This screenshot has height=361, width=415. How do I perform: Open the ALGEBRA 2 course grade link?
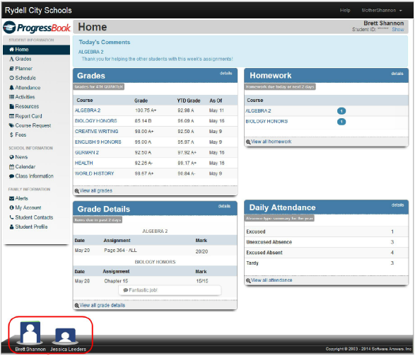[88, 110]
